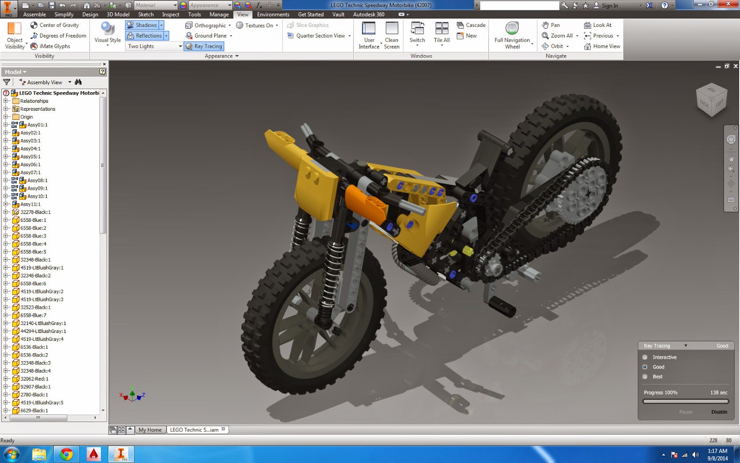Click the Clean Screen icon
Viewport: 740px width, 463px height.
[391, 29]
